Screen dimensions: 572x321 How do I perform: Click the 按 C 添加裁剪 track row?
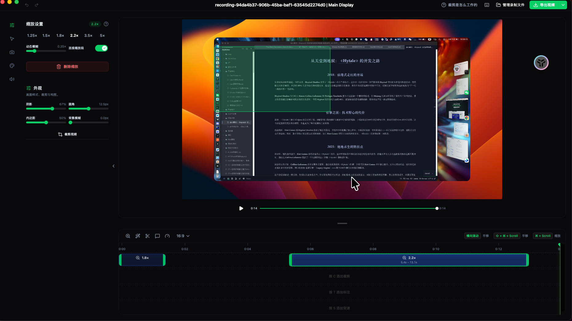(339, 276)
